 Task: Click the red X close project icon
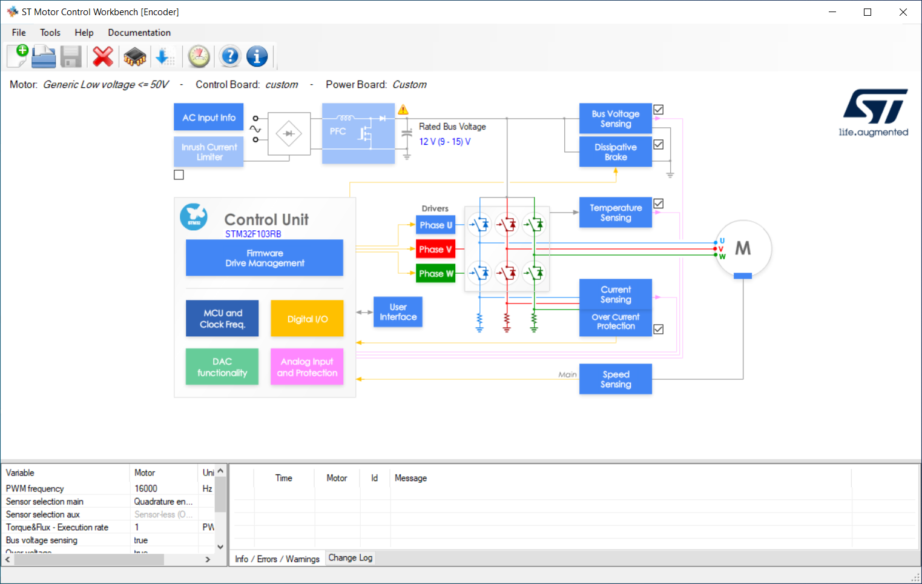pos(103,57)
